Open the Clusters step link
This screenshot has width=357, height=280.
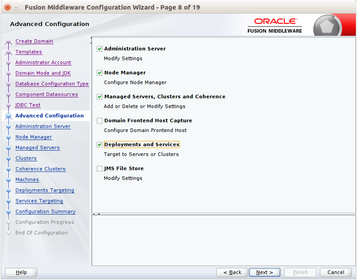(26, 158)
